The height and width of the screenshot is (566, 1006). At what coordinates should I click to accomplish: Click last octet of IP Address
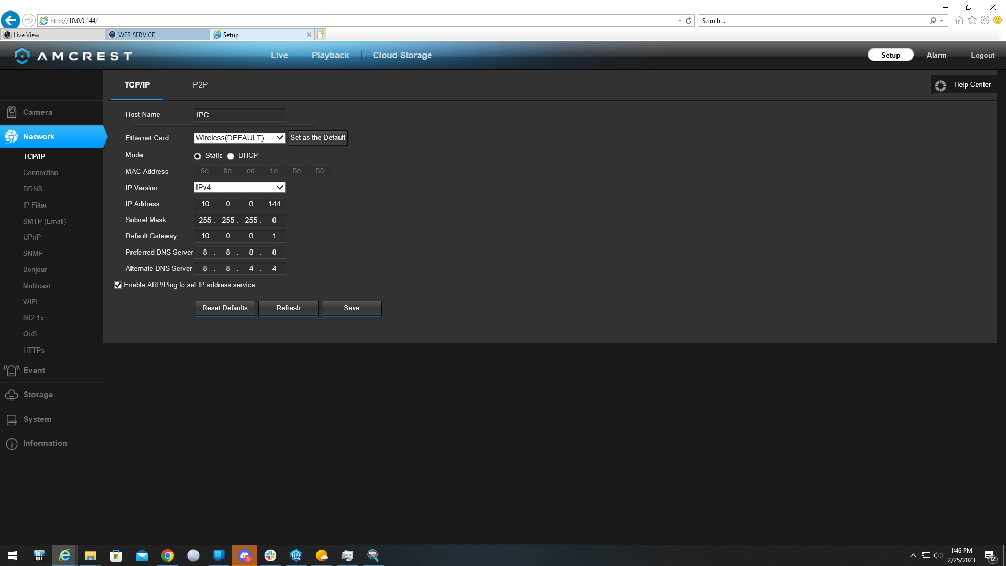click(274, 204)
